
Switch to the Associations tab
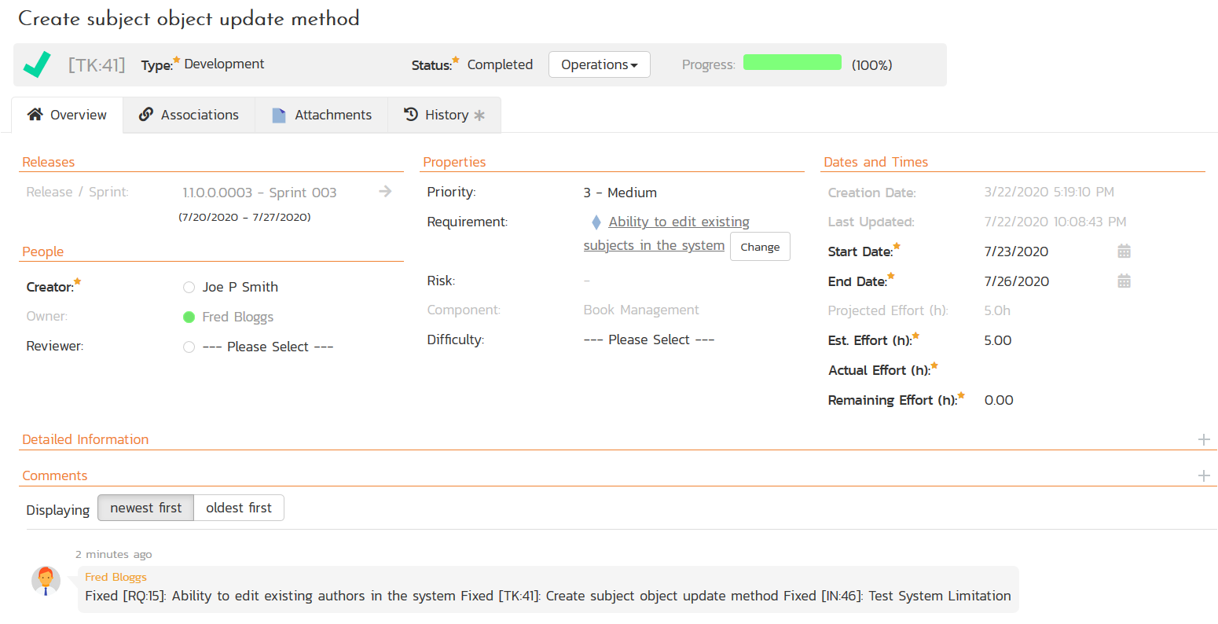pos(189,115)
